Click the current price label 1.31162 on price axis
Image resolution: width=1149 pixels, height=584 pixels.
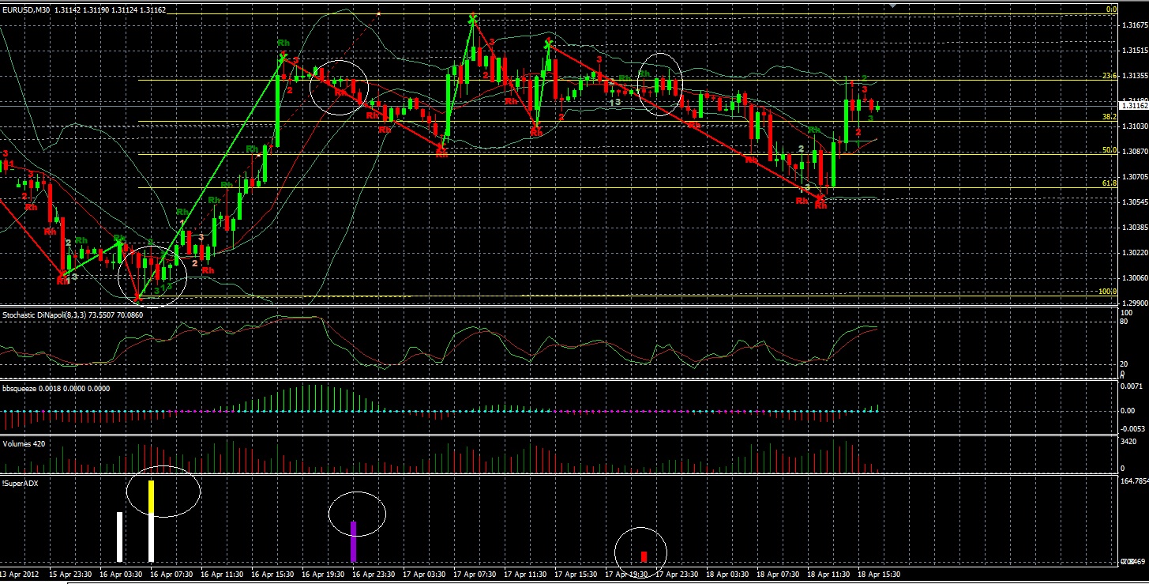point(1133,104)
